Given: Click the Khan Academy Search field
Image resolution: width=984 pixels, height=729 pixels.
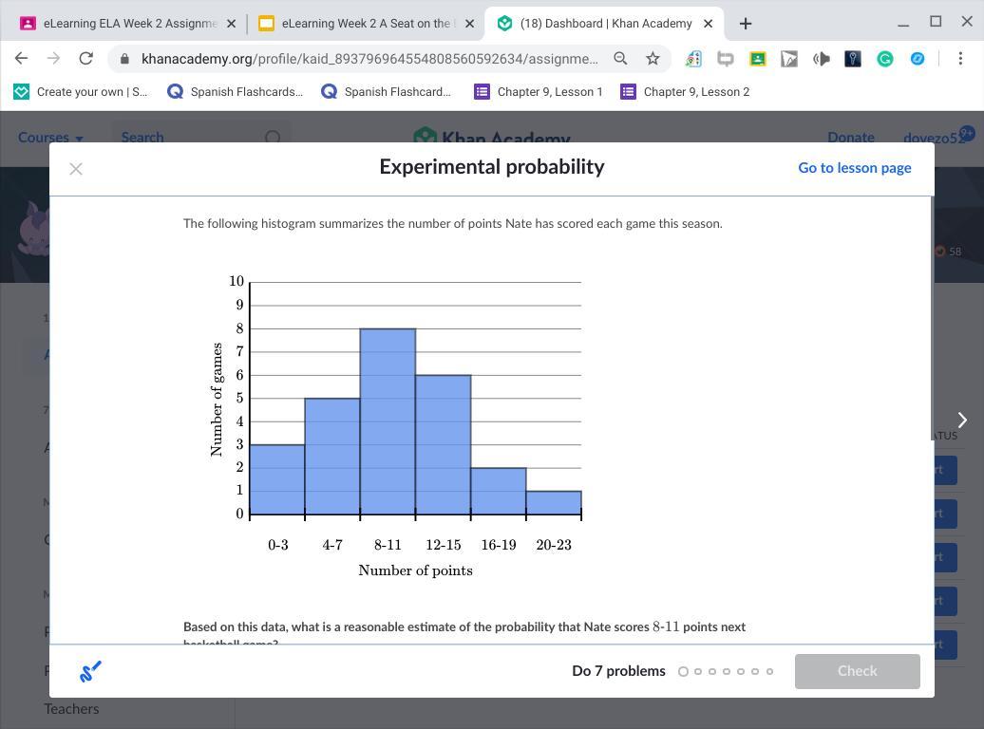Looking at the screenshot, I should [200, 137].
